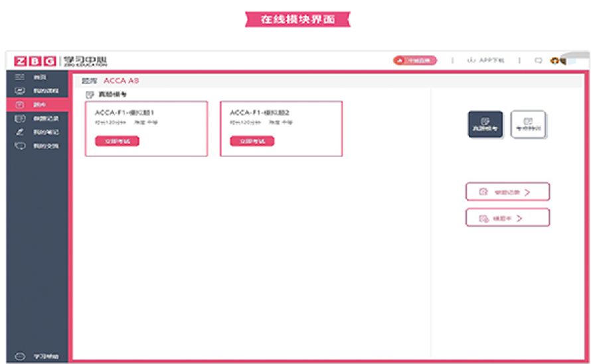Click the message icon in top bar
Image resolution: width=591 pixels, height=364 pixels.
539,60
